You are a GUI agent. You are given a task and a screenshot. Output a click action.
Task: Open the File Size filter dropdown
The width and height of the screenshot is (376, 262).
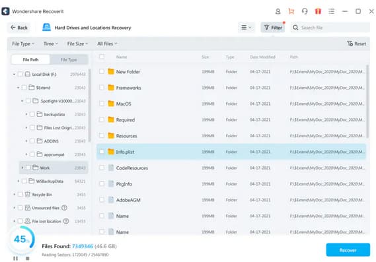point(77,44)
